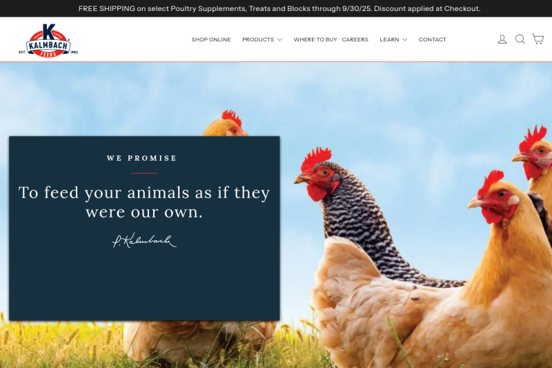Go to Where To Buy
The width and height of the screenshot is (552, 368).
click(315, 39)
